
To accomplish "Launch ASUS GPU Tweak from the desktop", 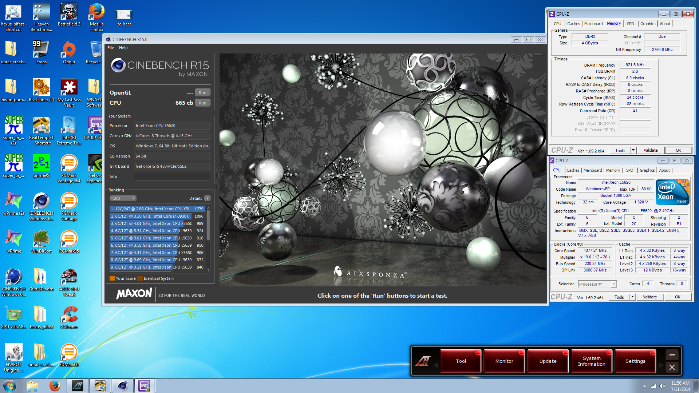I will pos(69,282).
